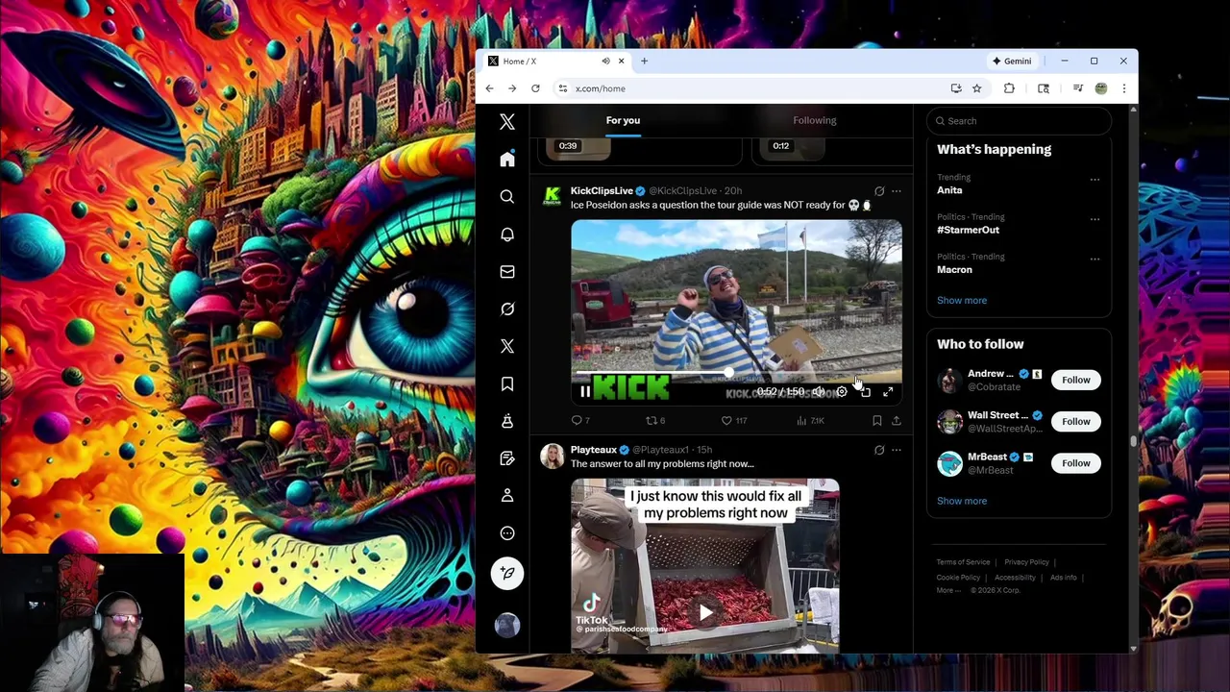Reply to the KickClipsLive post

580,420
